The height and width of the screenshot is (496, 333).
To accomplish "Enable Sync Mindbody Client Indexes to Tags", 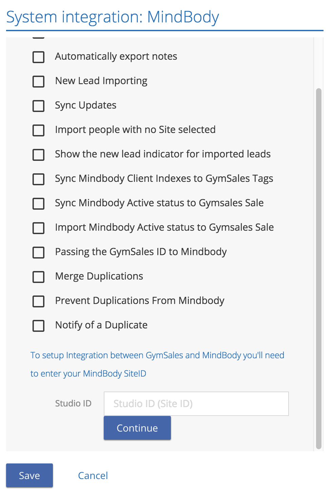I will click(38, 179).
